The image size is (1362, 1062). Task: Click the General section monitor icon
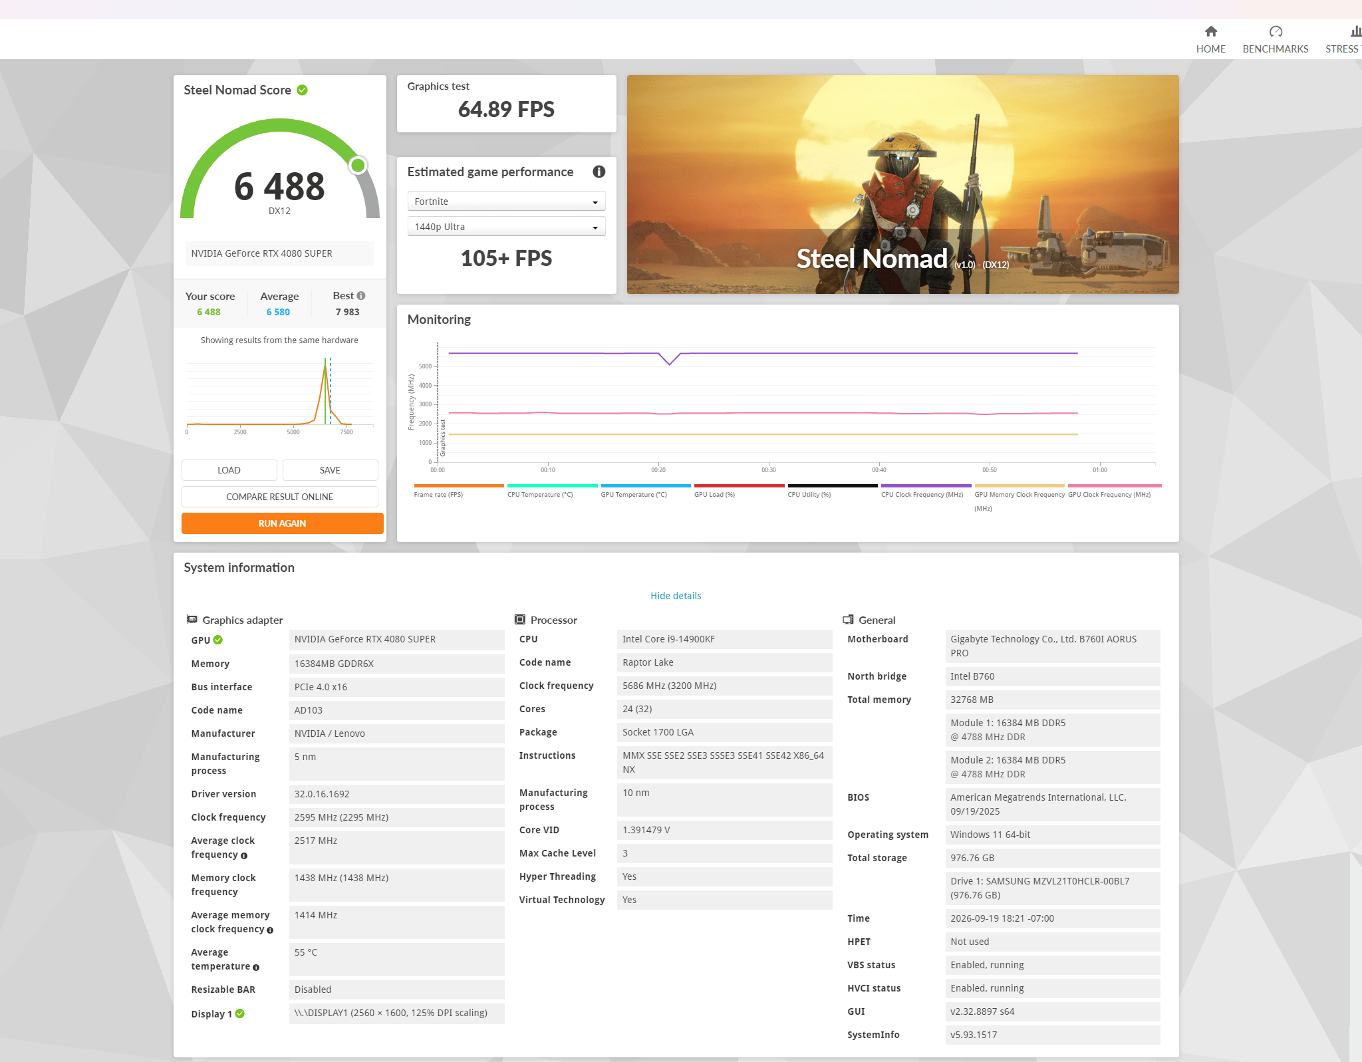click(848, 619)
